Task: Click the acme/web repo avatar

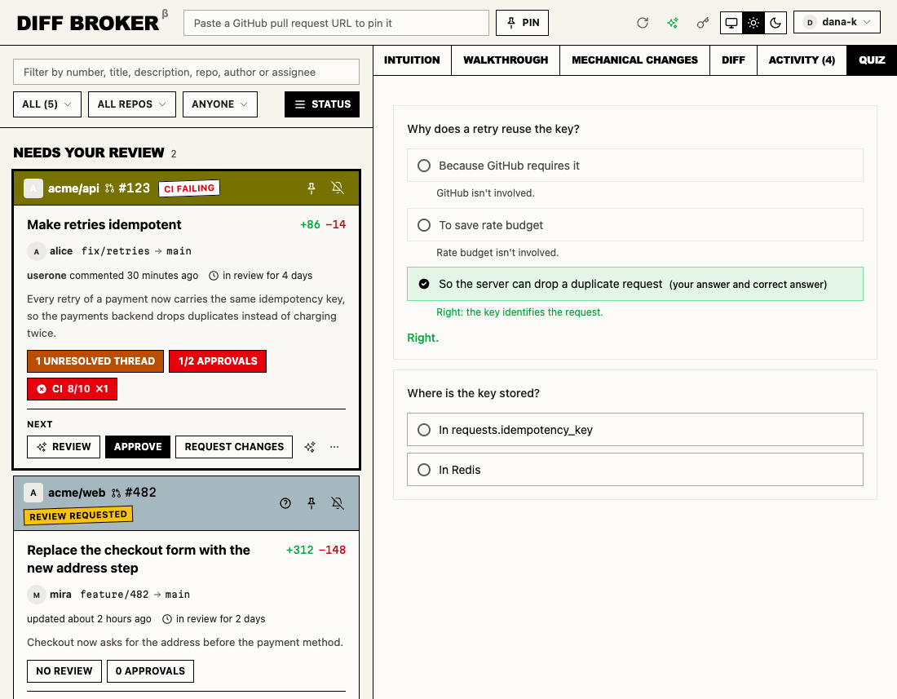Action: point(33,493)
